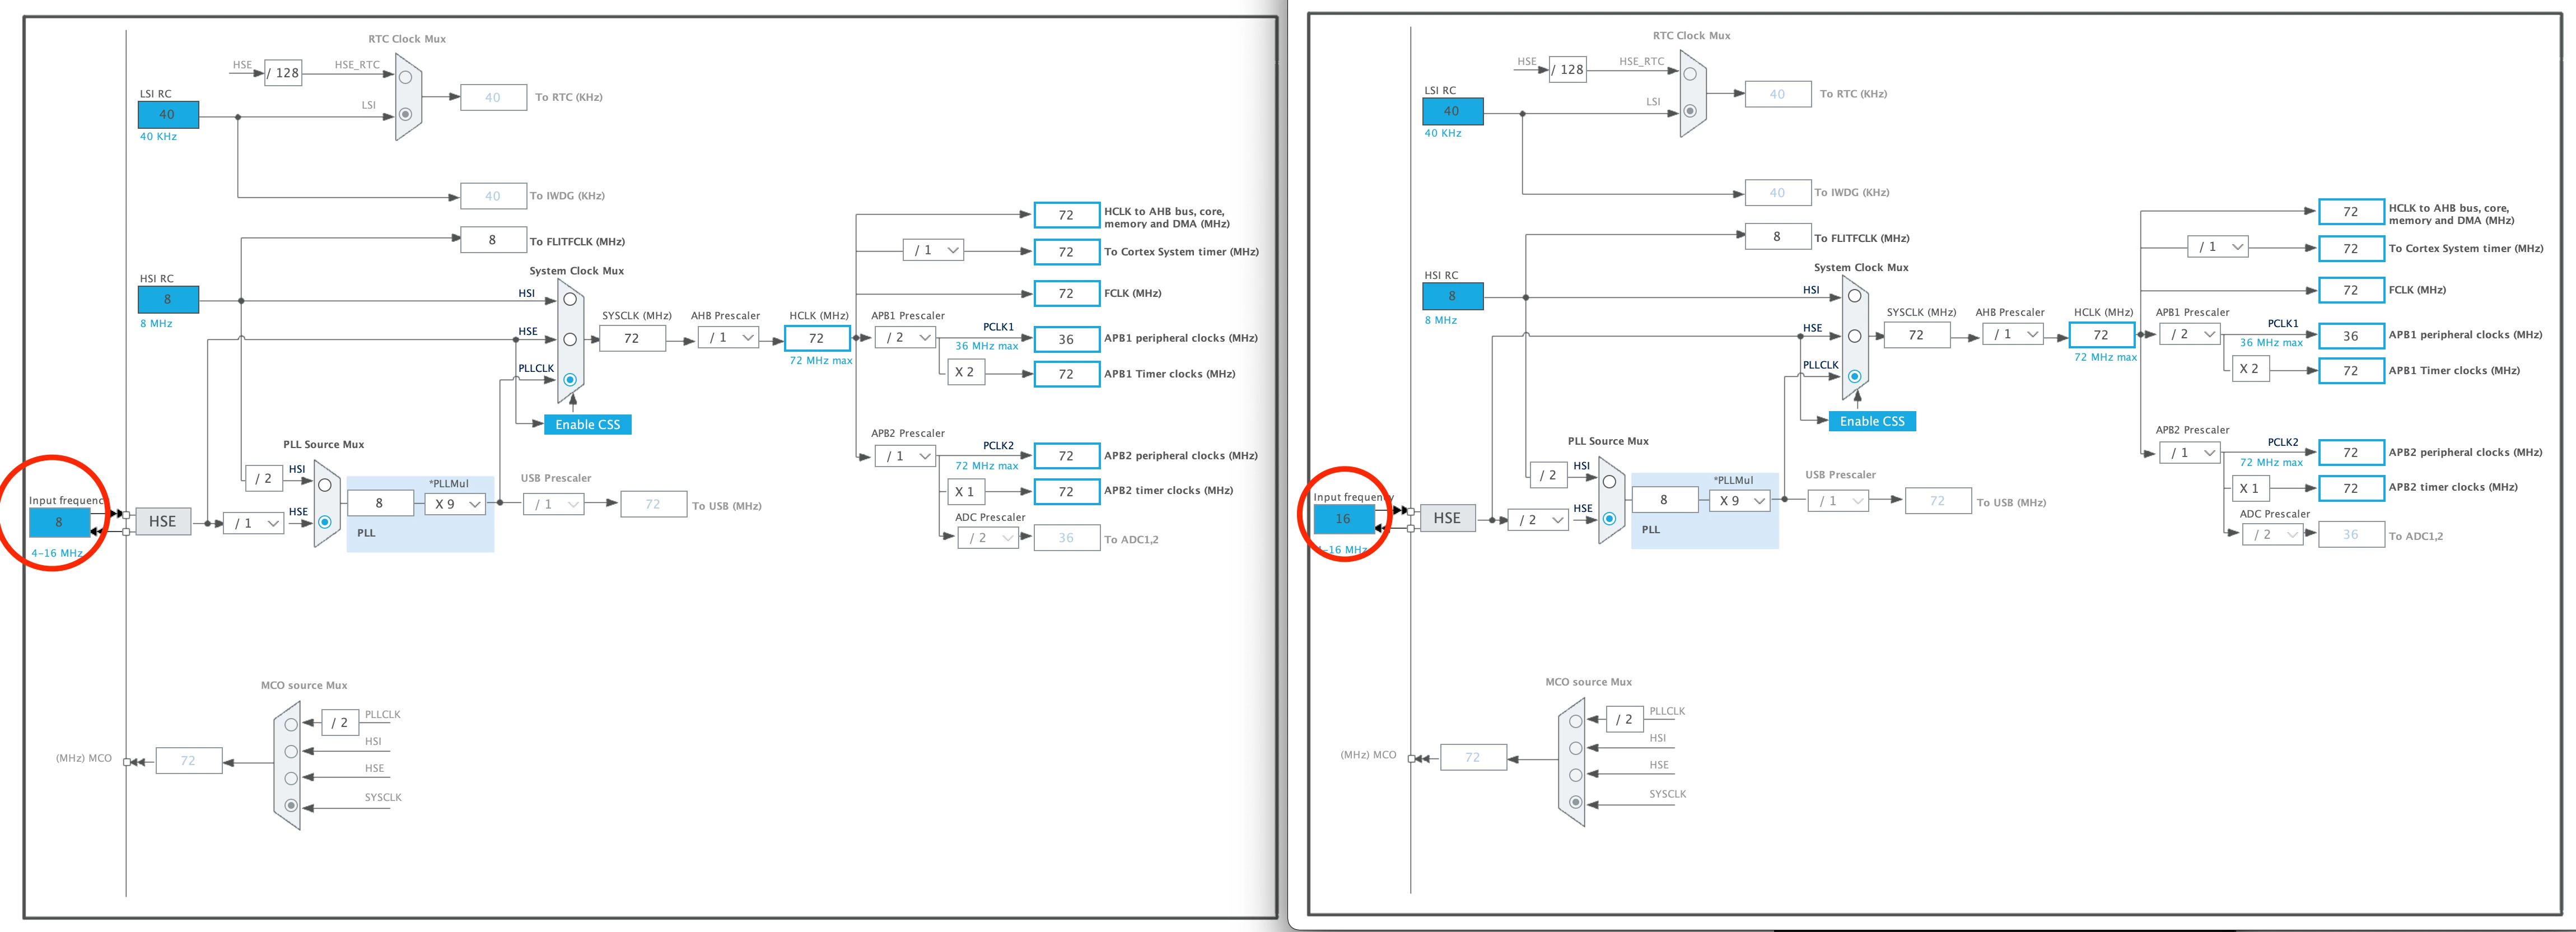Click left HSI RC 8 block

pos(168,299)
